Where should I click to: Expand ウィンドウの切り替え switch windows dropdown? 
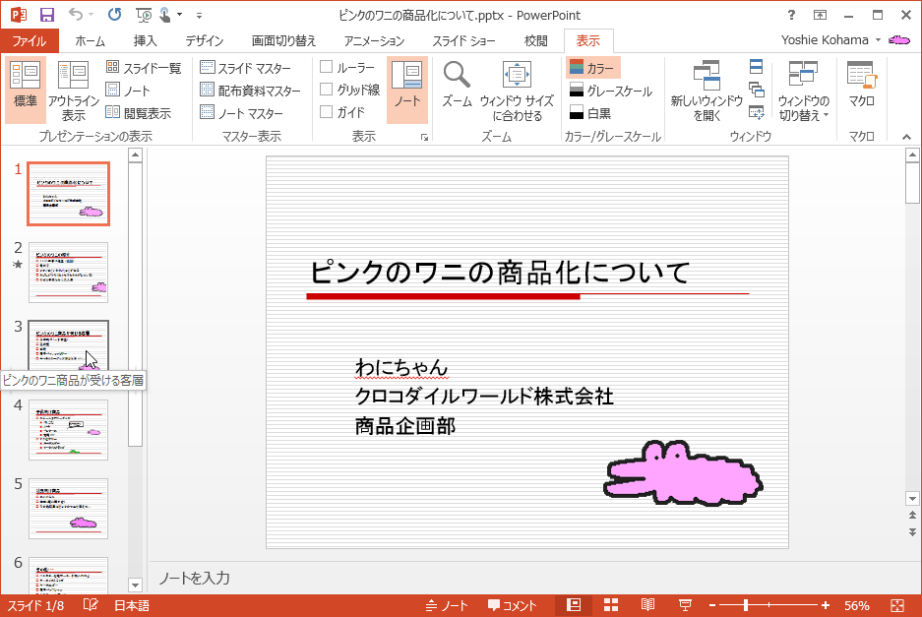pos(803,90)
